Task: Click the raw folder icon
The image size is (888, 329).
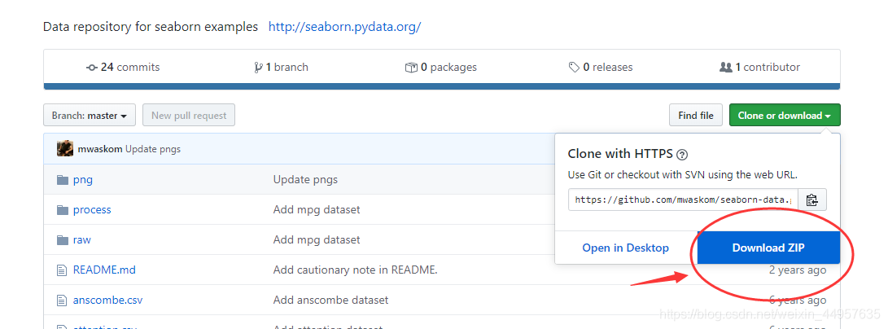Action: 63,240
